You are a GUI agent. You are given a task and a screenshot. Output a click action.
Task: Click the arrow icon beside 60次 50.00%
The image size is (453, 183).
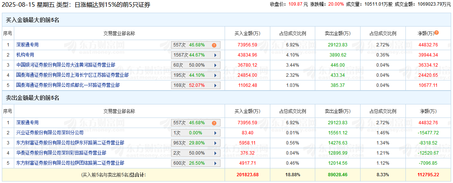point(215,65)
